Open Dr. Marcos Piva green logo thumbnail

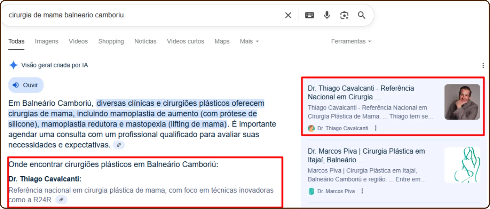click(x=462, y=165)
